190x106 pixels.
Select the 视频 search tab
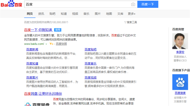tap(75, 14)
